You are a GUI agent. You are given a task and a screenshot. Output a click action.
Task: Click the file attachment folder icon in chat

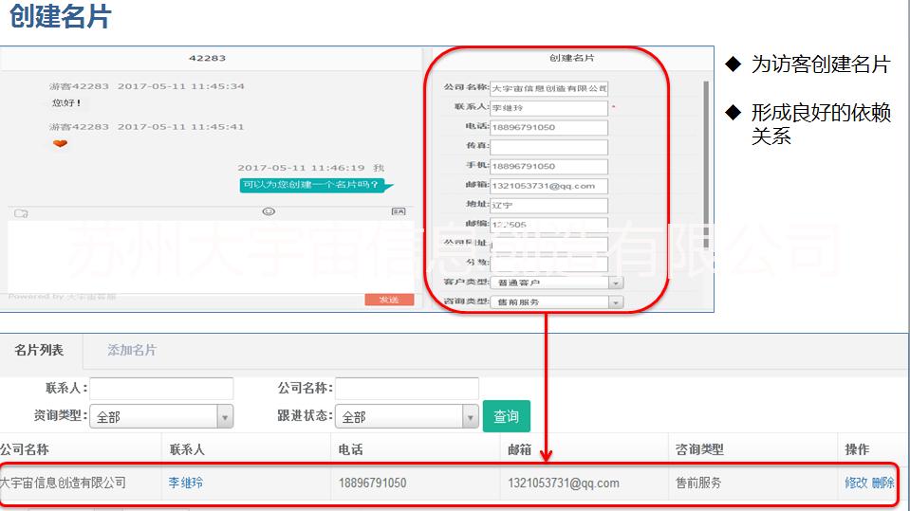21,212
